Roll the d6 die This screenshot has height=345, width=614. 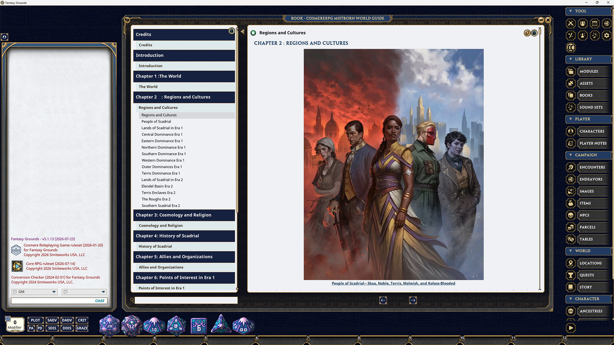(x=199, y=326)
